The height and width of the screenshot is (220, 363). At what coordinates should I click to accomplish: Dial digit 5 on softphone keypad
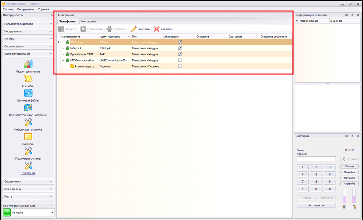316,174
